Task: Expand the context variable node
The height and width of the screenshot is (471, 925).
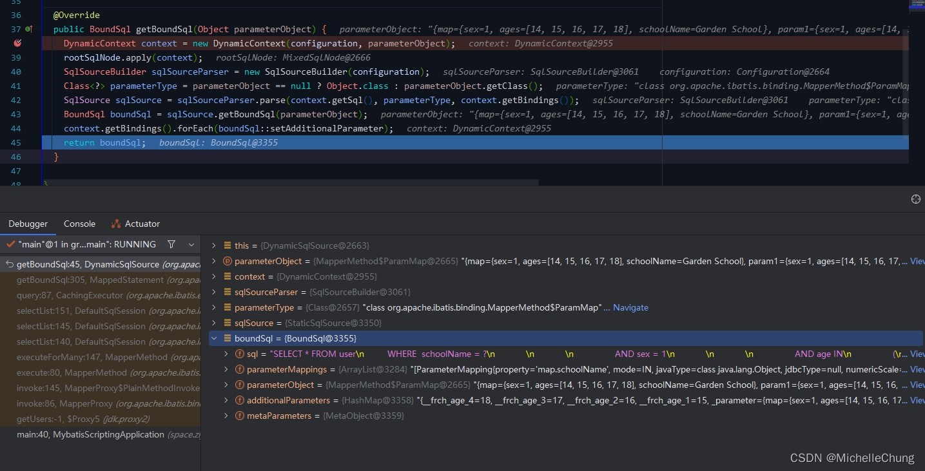Action: point(214,276)
